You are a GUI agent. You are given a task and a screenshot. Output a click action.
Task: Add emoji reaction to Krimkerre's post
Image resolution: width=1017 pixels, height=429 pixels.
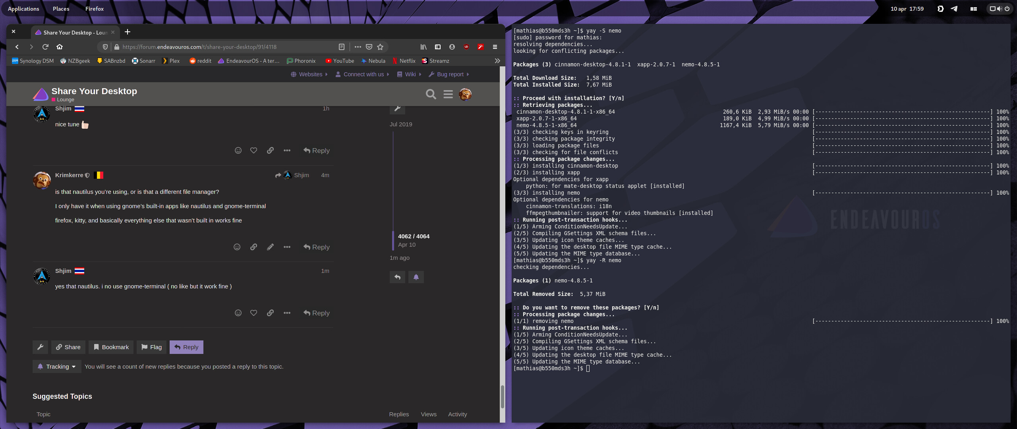(237, 247)
